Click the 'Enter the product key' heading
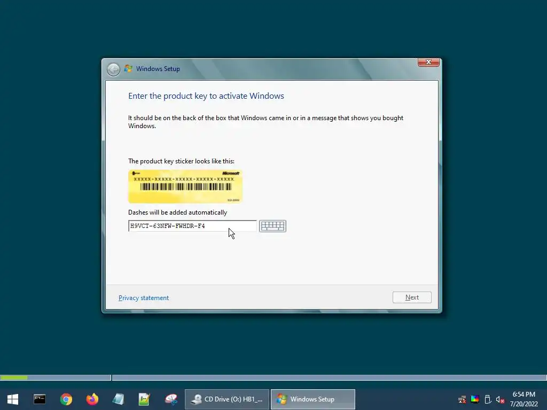This screenshot has width=547, height=410. [206, 96]
